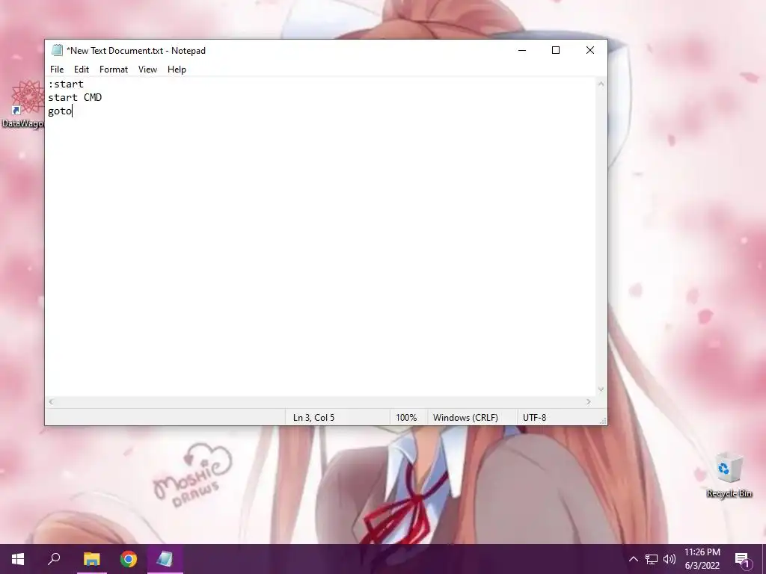
Task: Click the UTF-8 encoding status entry
Action: [534, 418]
